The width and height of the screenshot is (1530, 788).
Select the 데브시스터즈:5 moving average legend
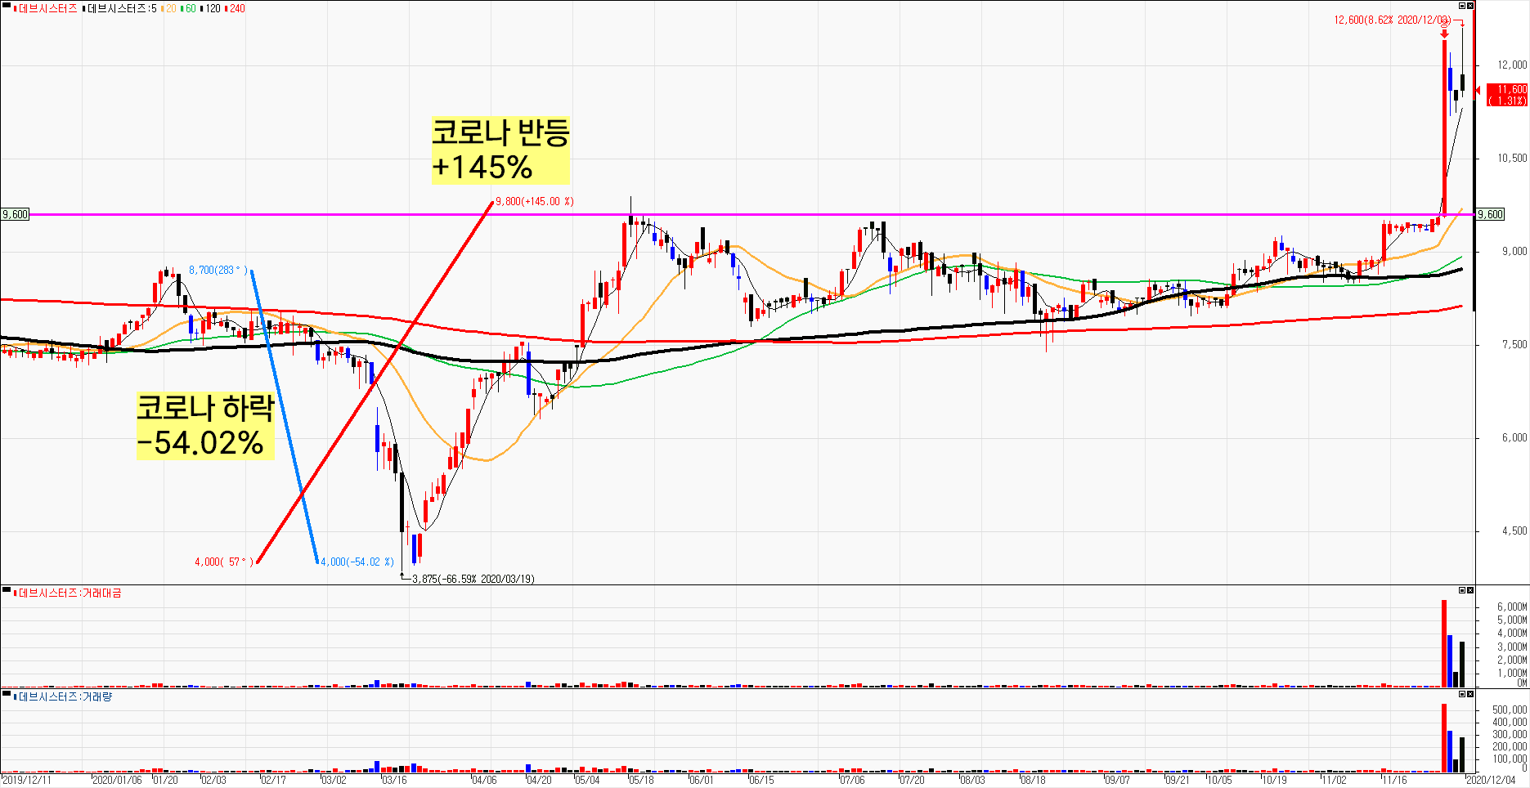click(x=120, y=8)
